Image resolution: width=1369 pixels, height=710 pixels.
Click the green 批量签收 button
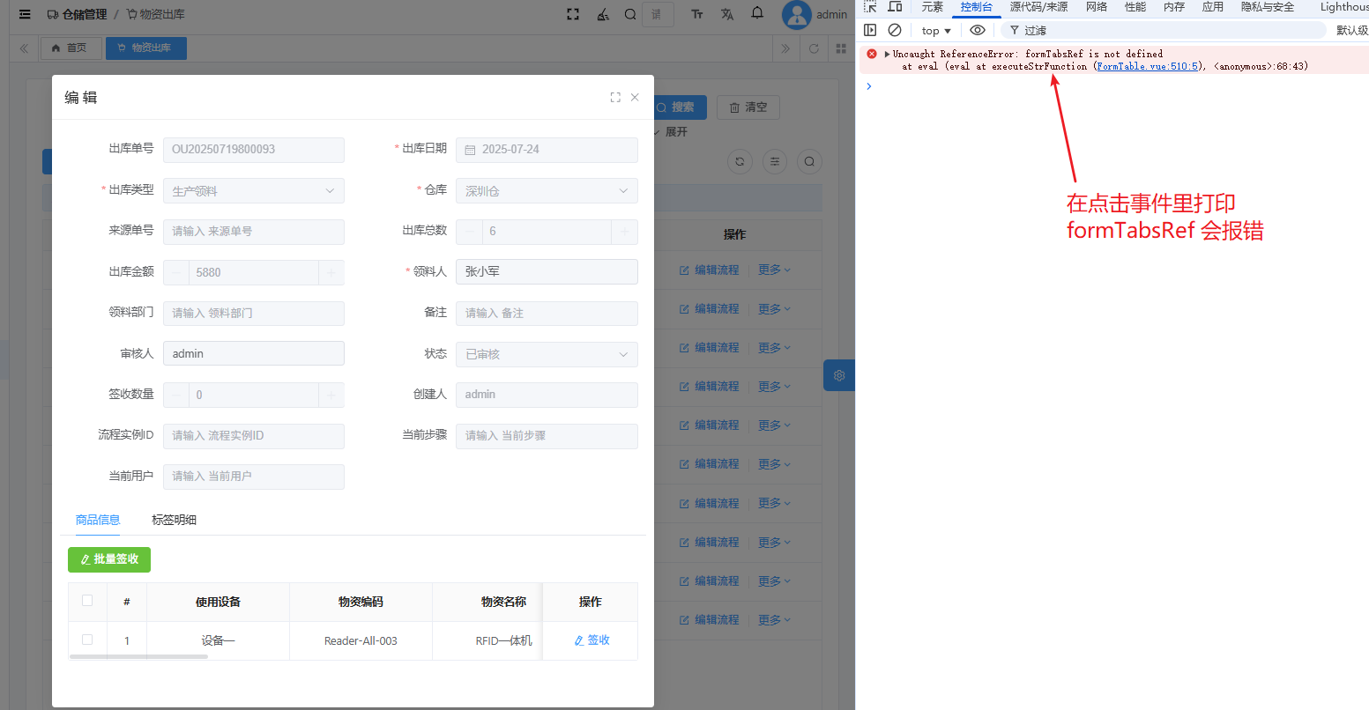coord(109,559)
